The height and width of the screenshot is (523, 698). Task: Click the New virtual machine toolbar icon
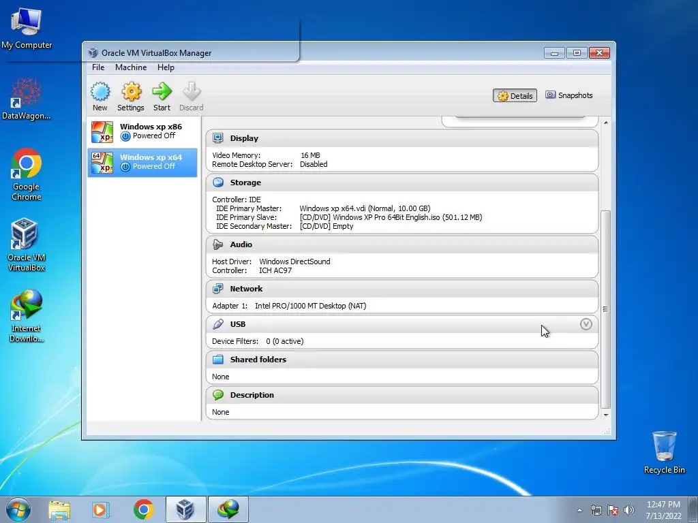[x=100, y=96]
